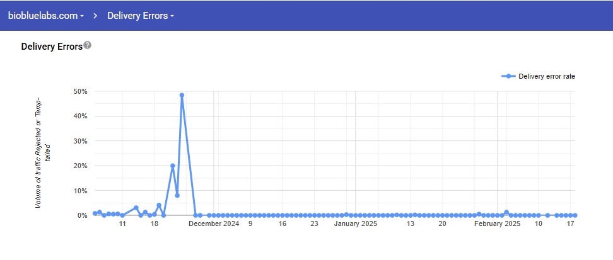Click the breadcrumb chevron separator arrow
The height and width of the screenshot is (260, 613).
pos(95,15)
